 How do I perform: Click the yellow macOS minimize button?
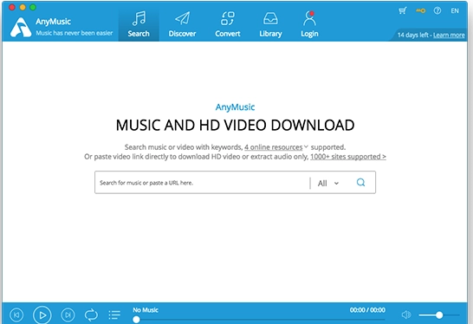point(23,7)
